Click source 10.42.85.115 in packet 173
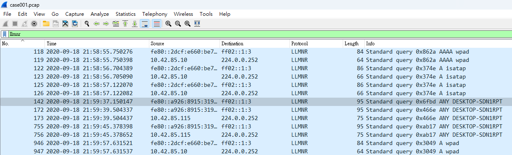 click(171, 118)
